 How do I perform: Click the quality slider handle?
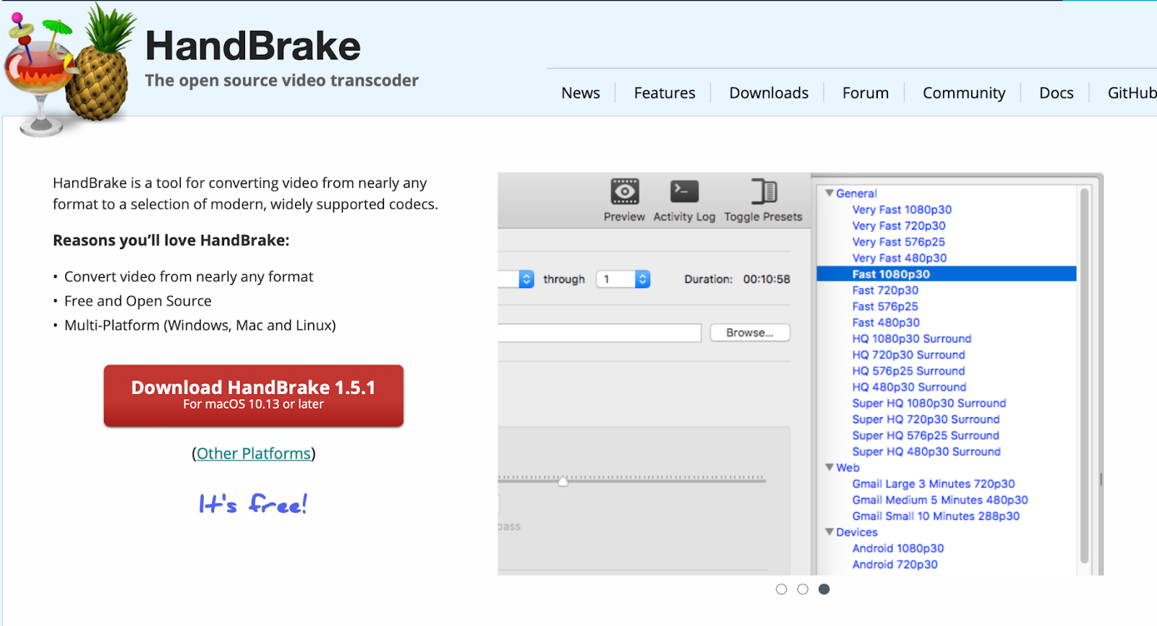pyautogui.click(x=563, y=481)
